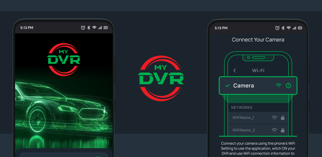Viewport: 322px width, 157px height.
Task: Tap the WiFi signal icon for WiFiName_1
Action: 274,118
